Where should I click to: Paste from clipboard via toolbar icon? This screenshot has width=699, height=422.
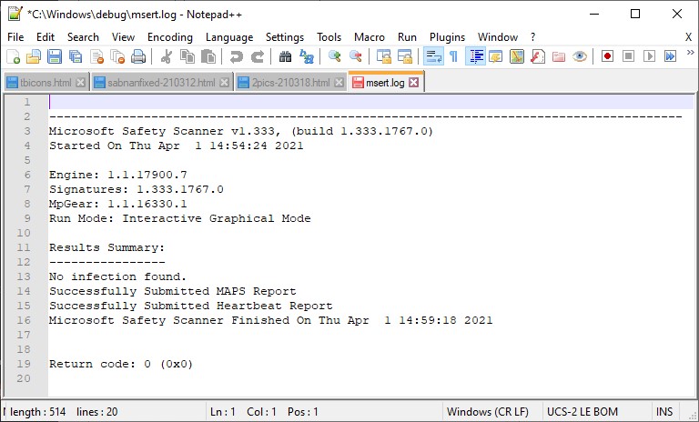208,56
